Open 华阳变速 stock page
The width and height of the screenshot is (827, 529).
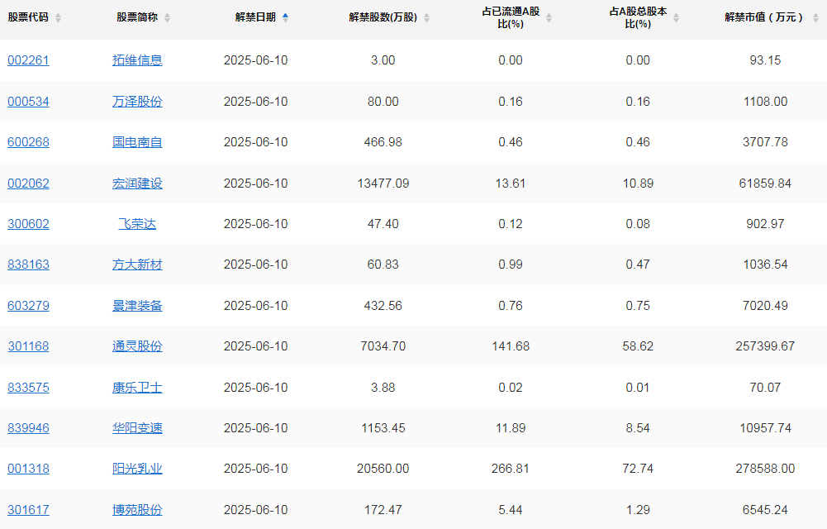(x=137, y=428)
